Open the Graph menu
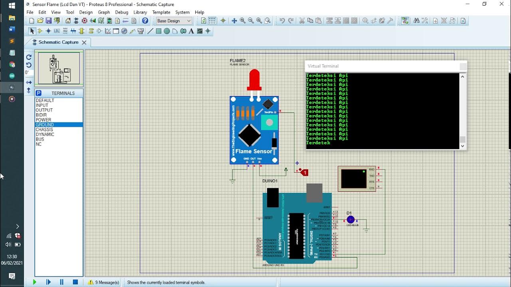Screen dimensions: 511x287 click(104, 12)
